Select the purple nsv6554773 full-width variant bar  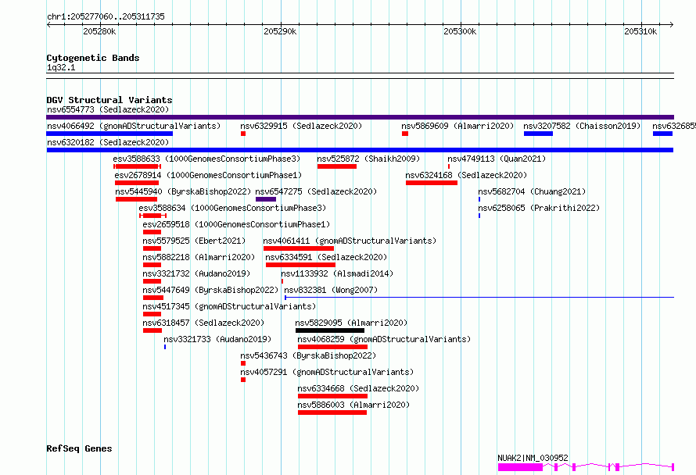point(360,117)
